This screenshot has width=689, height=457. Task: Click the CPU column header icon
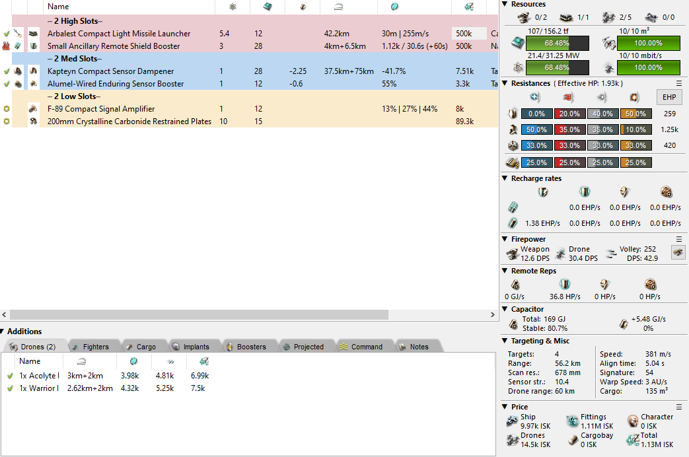click(267, 7)
